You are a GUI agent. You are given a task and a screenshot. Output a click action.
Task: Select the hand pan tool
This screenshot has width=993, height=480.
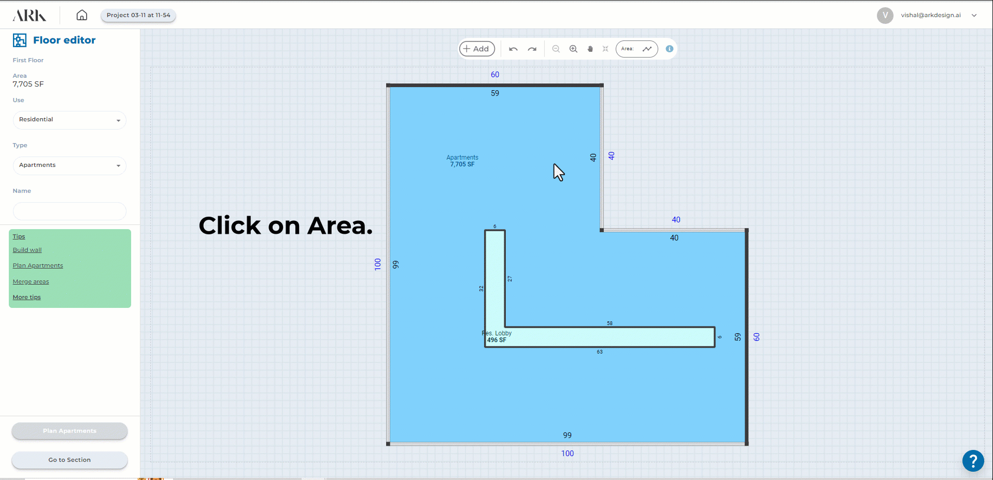590,49
